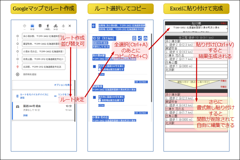Edit the 浜小清水駅 starting point field
The image size is (240, 160).
44,36
